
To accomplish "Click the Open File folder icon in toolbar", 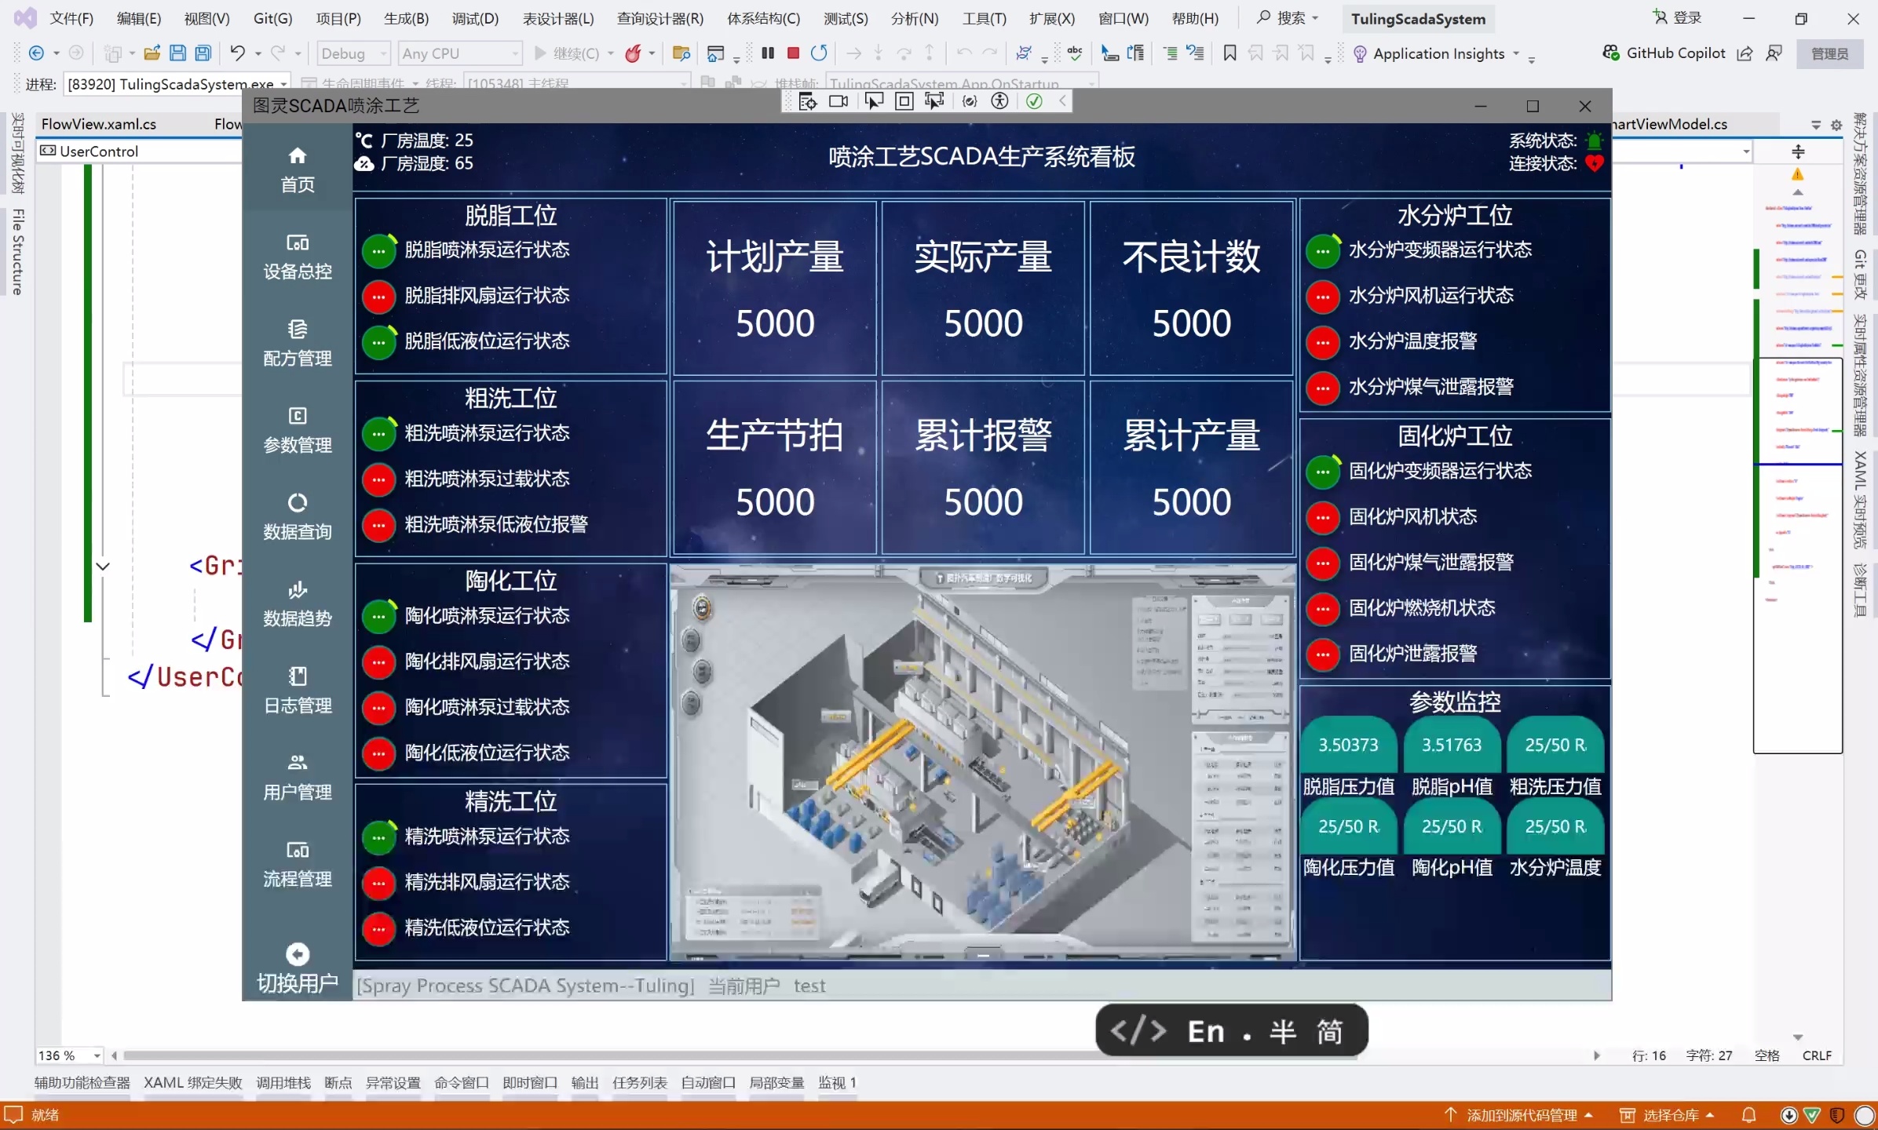I will pos(152,53).
